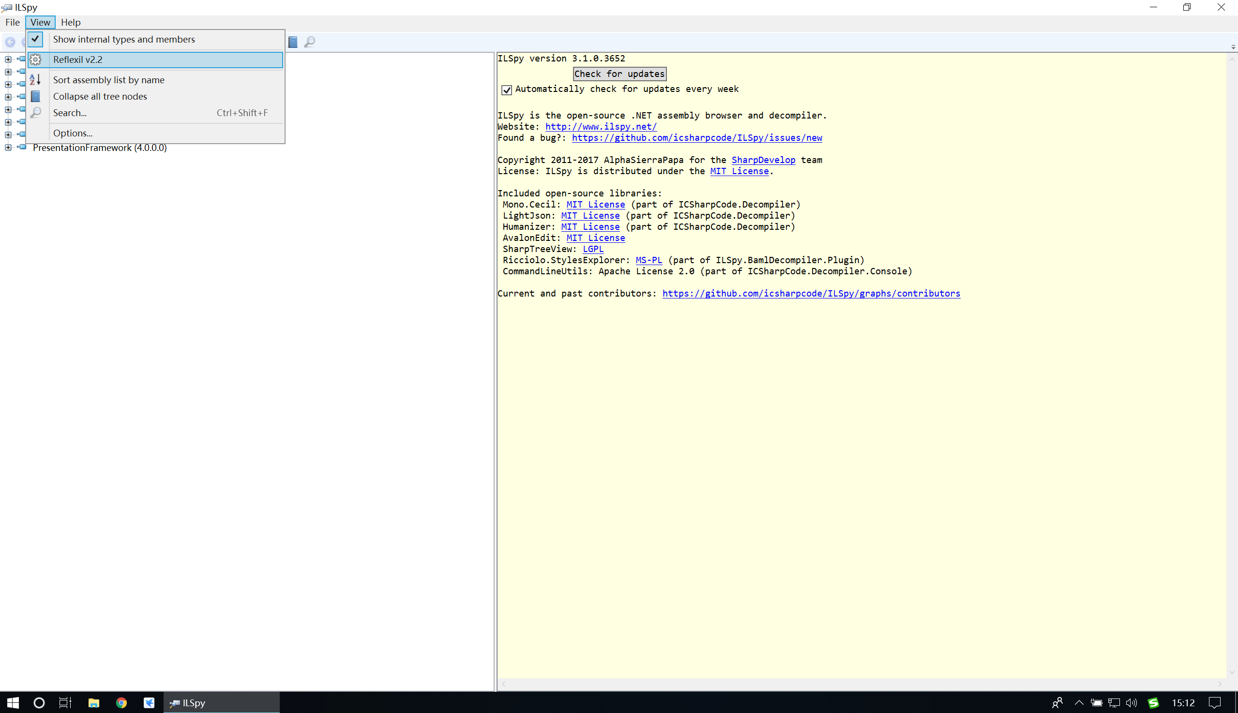Image resolution: width=1238 pixels, height=713 pixels.
Task: Expand the fifth assembly tree node
Action: click(8, 109)
